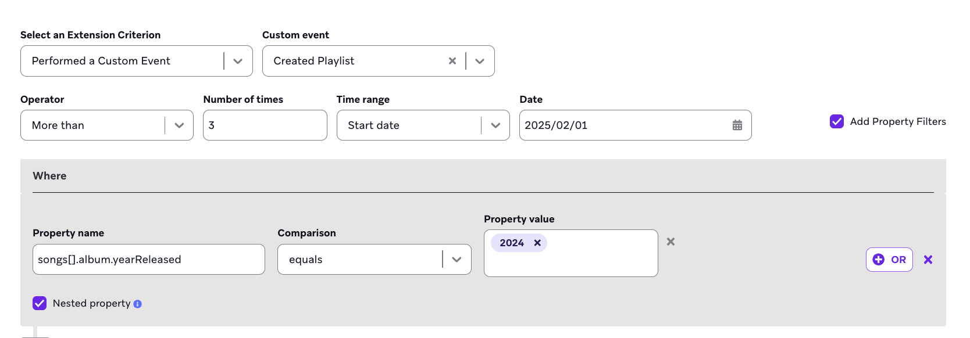970x338 pixels.
Task: Click the Add Property Filters label
Action: pos(897,121)
